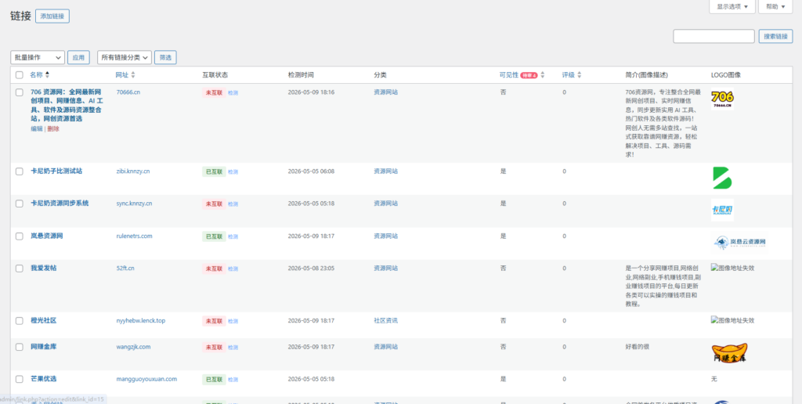The width and height of the screenshot is (802, 404).
Task: Click 未互联 status badge for nyyhebw.lenck.top
Action: [214, 321]
